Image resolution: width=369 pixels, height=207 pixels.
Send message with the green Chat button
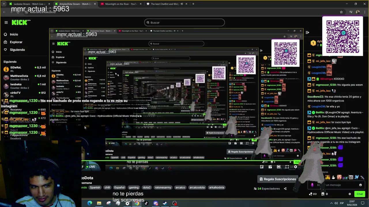pyautogui.click(x=359, y=194)
